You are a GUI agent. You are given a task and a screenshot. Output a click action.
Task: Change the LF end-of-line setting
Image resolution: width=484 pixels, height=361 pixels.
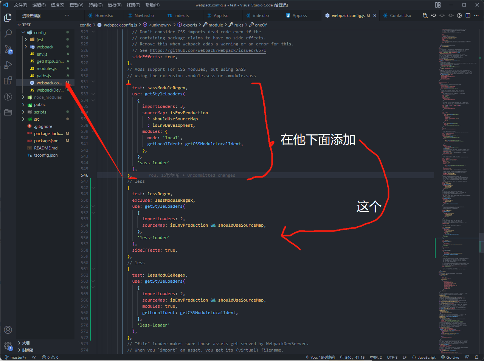pos(405,357)
